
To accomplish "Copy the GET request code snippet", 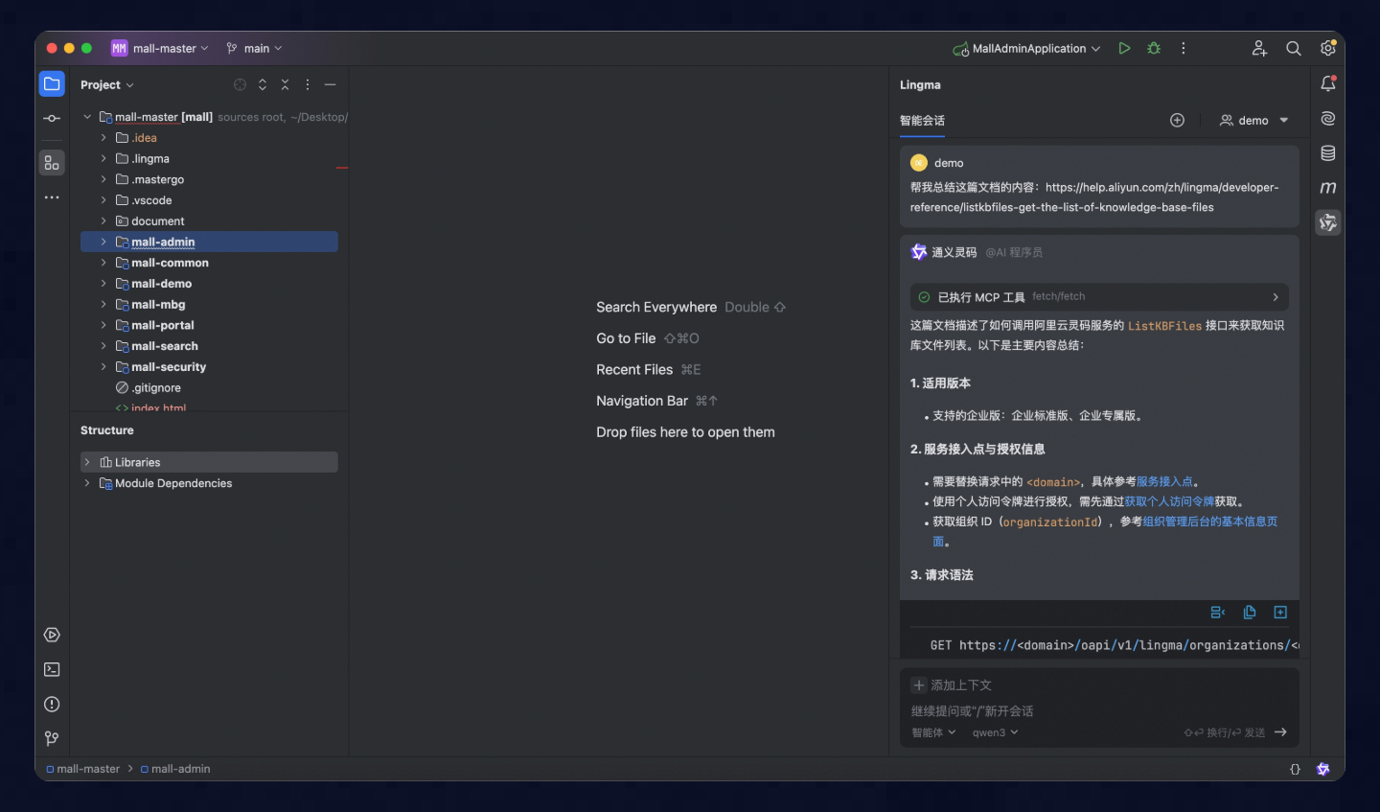I will pos(1249,612).
